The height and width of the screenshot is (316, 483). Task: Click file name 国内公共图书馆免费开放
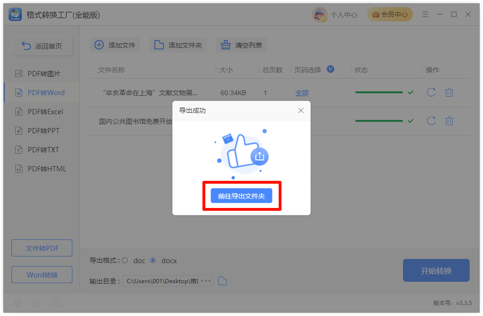coord(136,121)
